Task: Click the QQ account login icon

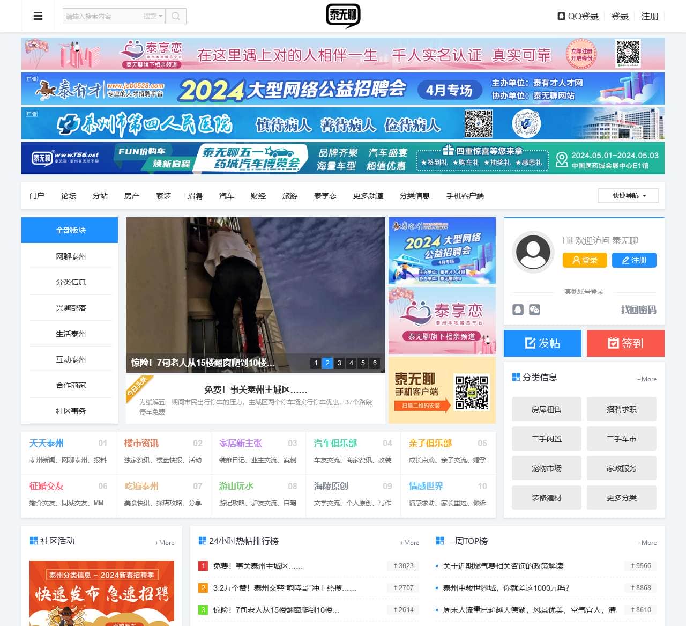Action: tap(518, 310)
